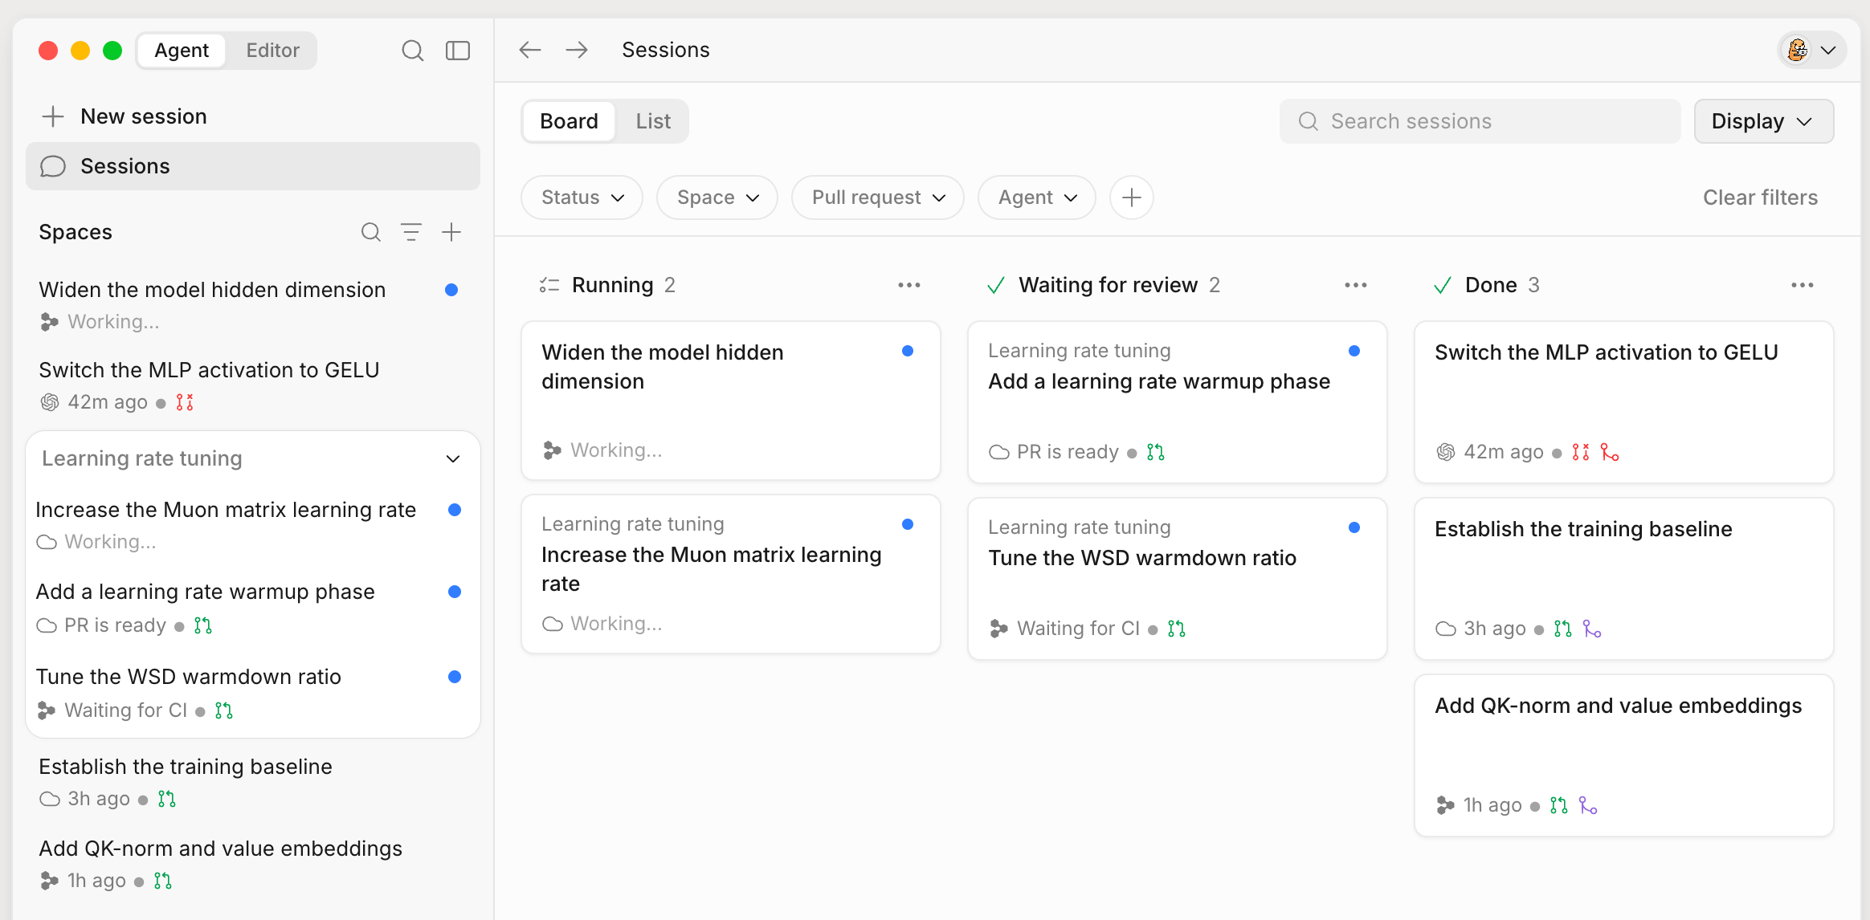Screen dimensions: 1870x920
Task: Search spaces using the Spaces magnifier icon
Action: (370, 232)
